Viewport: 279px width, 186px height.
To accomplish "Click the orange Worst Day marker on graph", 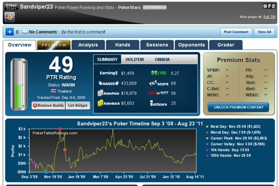I will (x=65, y=150).
